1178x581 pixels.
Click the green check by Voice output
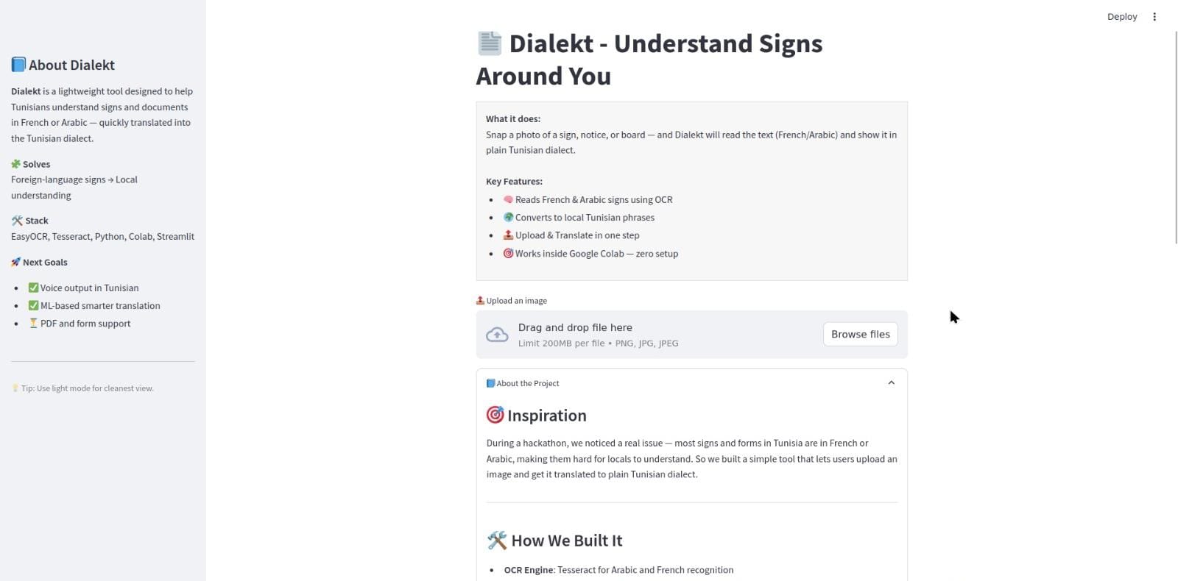(33, 288)
